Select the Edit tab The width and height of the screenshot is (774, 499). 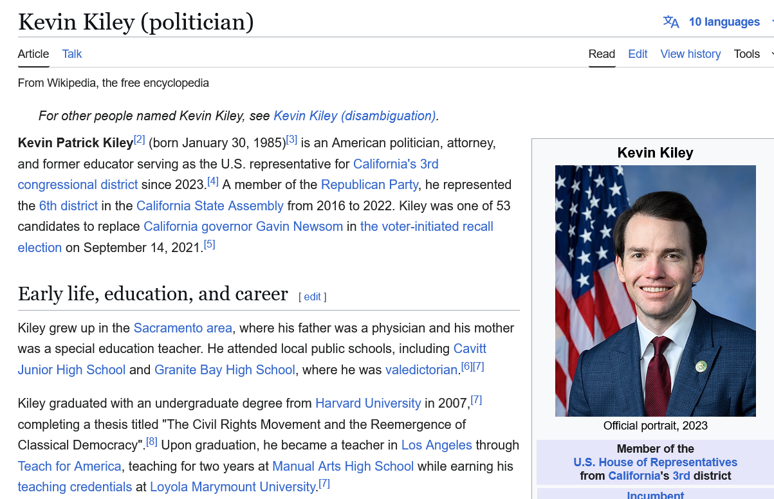638,54
